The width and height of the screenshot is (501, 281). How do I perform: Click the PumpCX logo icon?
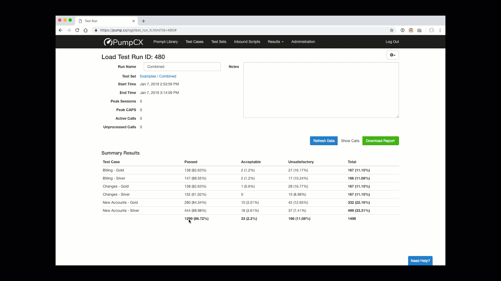pyautogui.click(x=108, y=42)
